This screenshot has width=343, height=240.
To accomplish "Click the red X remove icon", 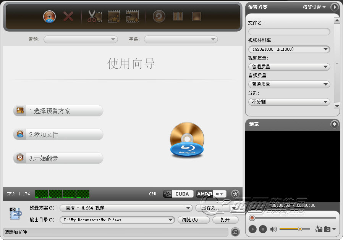I will [68, 17].
